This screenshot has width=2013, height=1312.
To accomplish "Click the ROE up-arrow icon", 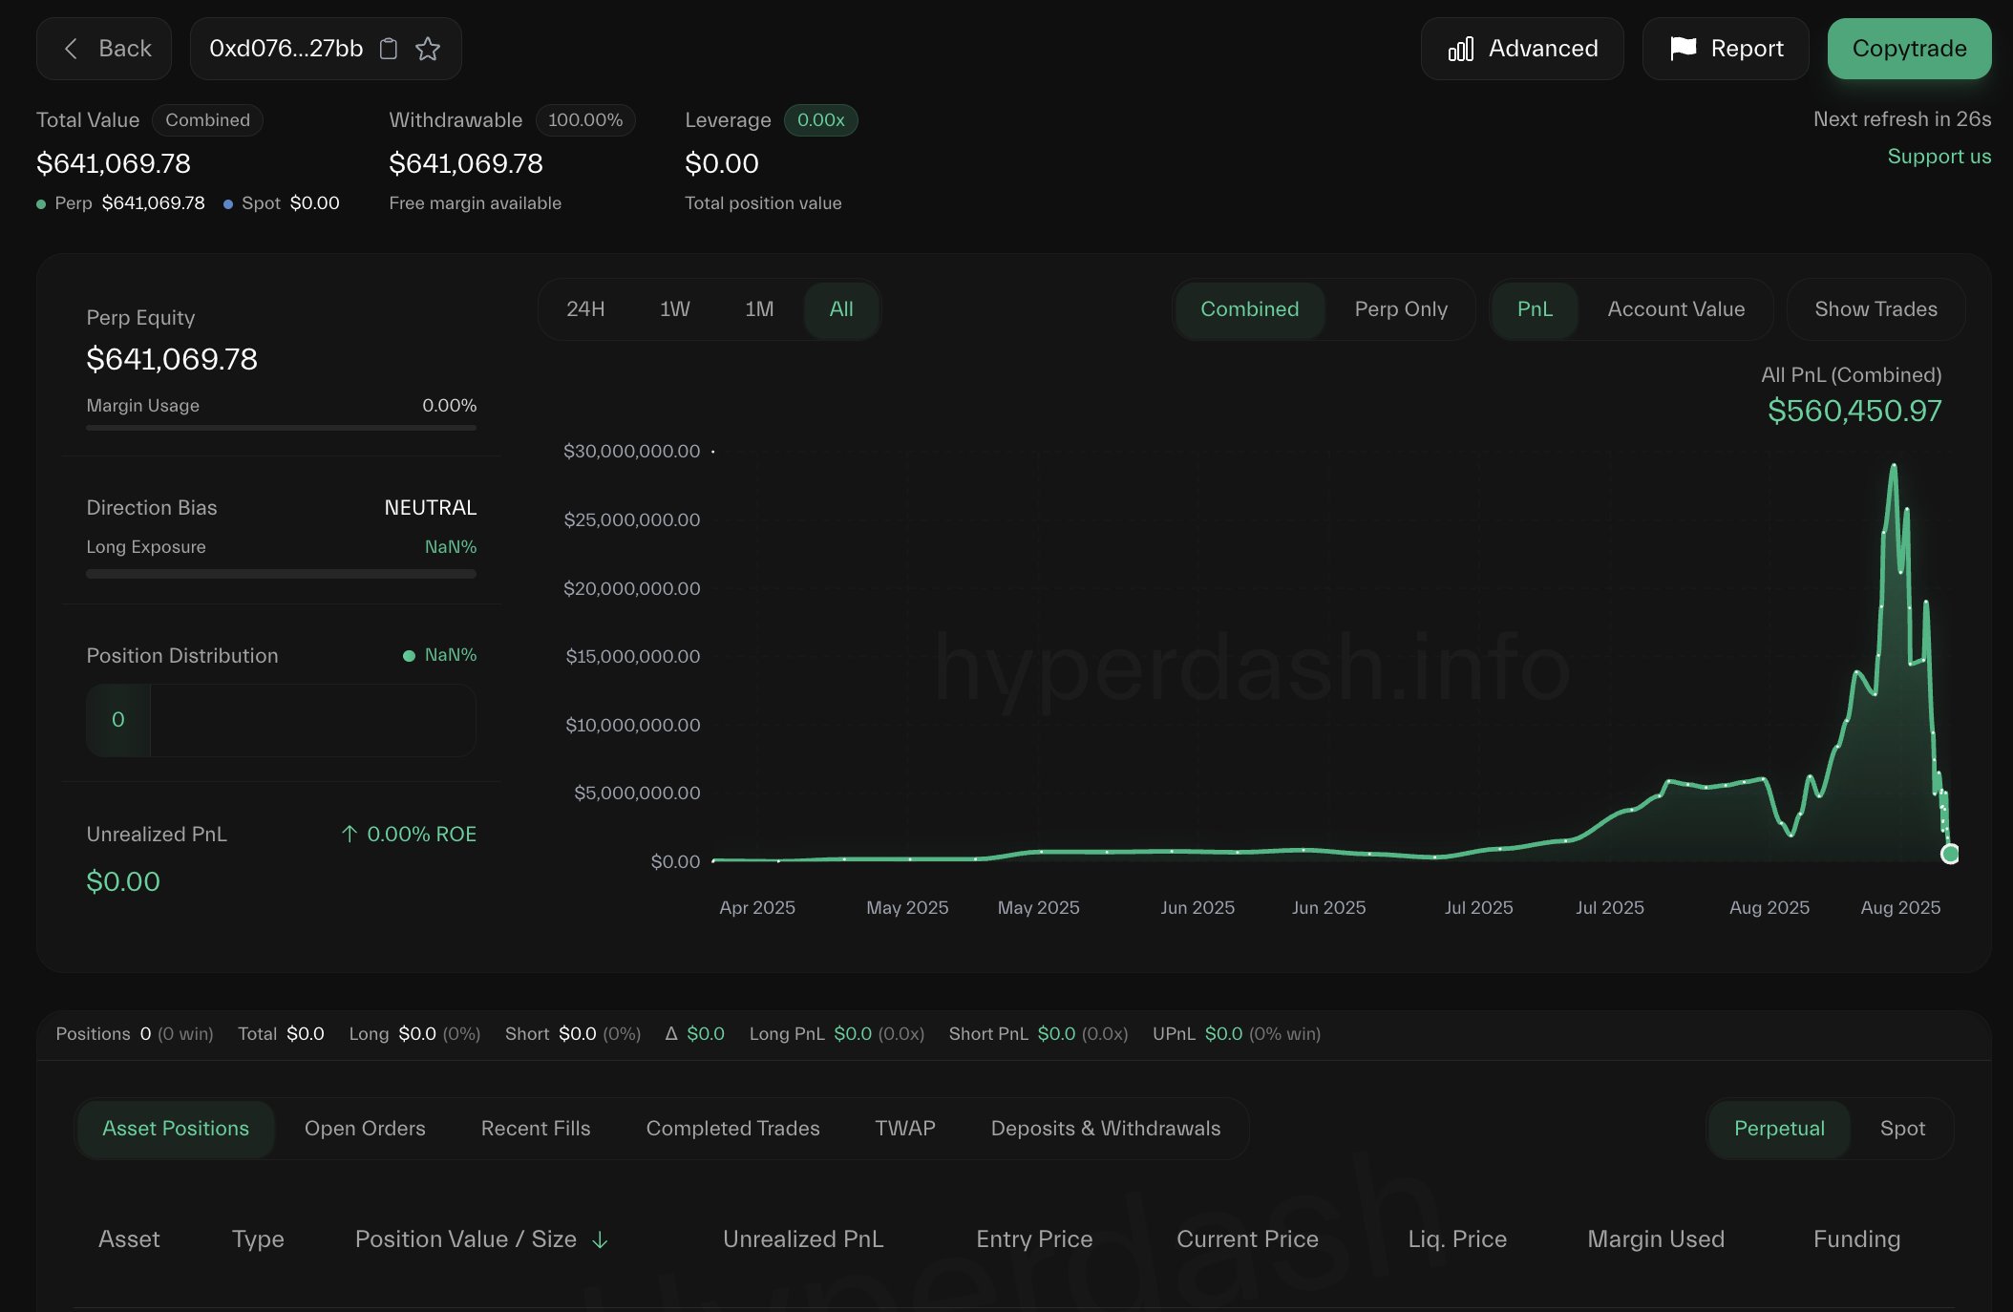I will 350,834.
